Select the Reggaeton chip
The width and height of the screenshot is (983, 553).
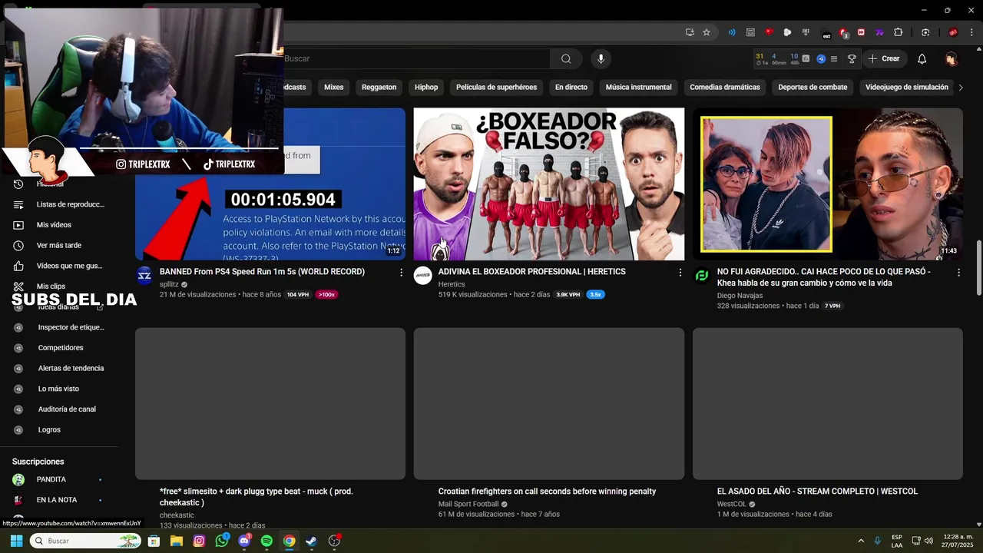(379, 88)
